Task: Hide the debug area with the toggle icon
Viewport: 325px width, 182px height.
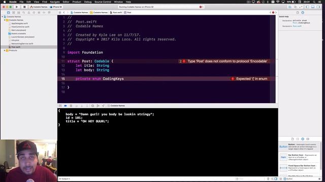Action: click(x=60, y=106)
